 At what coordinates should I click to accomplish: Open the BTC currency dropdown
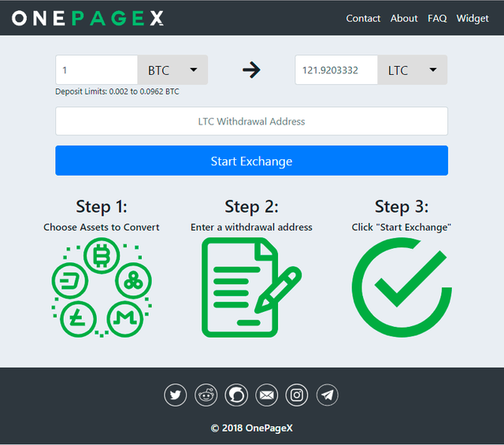coord(172,70)
